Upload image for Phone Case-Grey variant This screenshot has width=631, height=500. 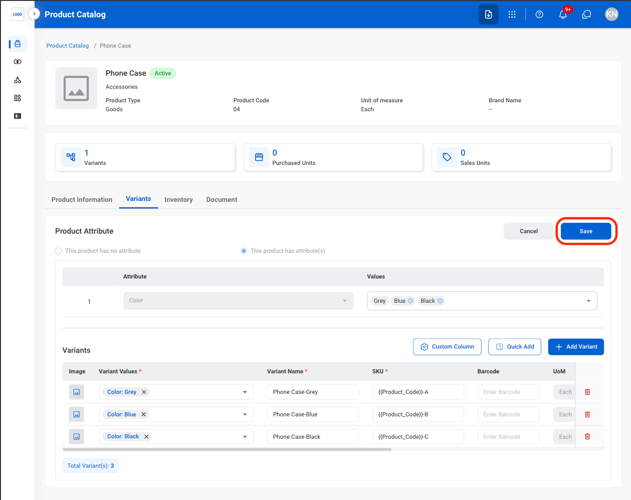click(x=76, y=392)
